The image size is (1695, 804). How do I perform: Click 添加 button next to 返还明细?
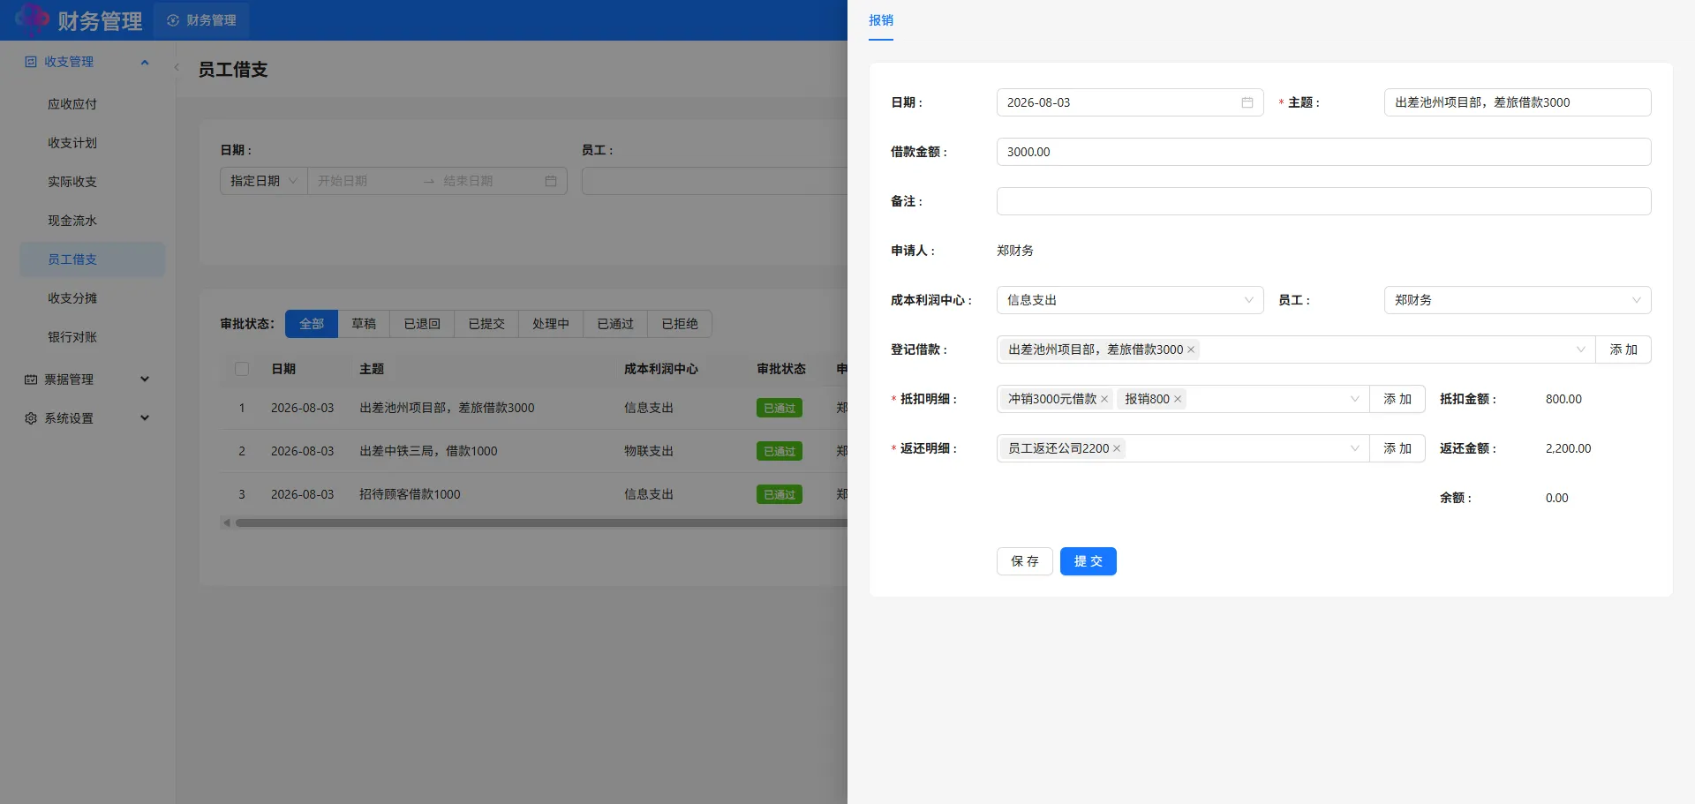click(1397, 448)
